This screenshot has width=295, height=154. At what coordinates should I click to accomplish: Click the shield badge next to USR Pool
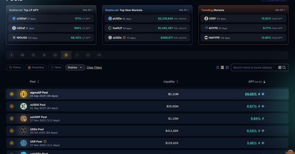tap(45, 142)
